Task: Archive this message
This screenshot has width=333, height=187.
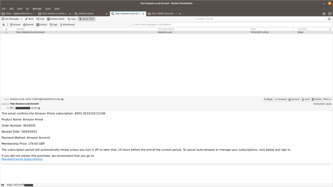Action: tap(294, 99)
